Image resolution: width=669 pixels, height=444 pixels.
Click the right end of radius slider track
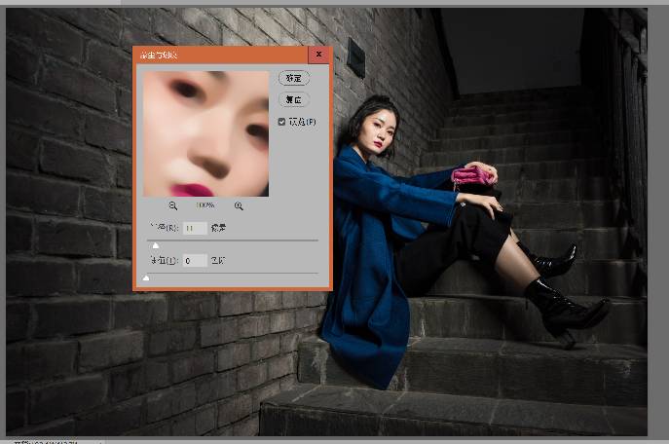[316, 240]
